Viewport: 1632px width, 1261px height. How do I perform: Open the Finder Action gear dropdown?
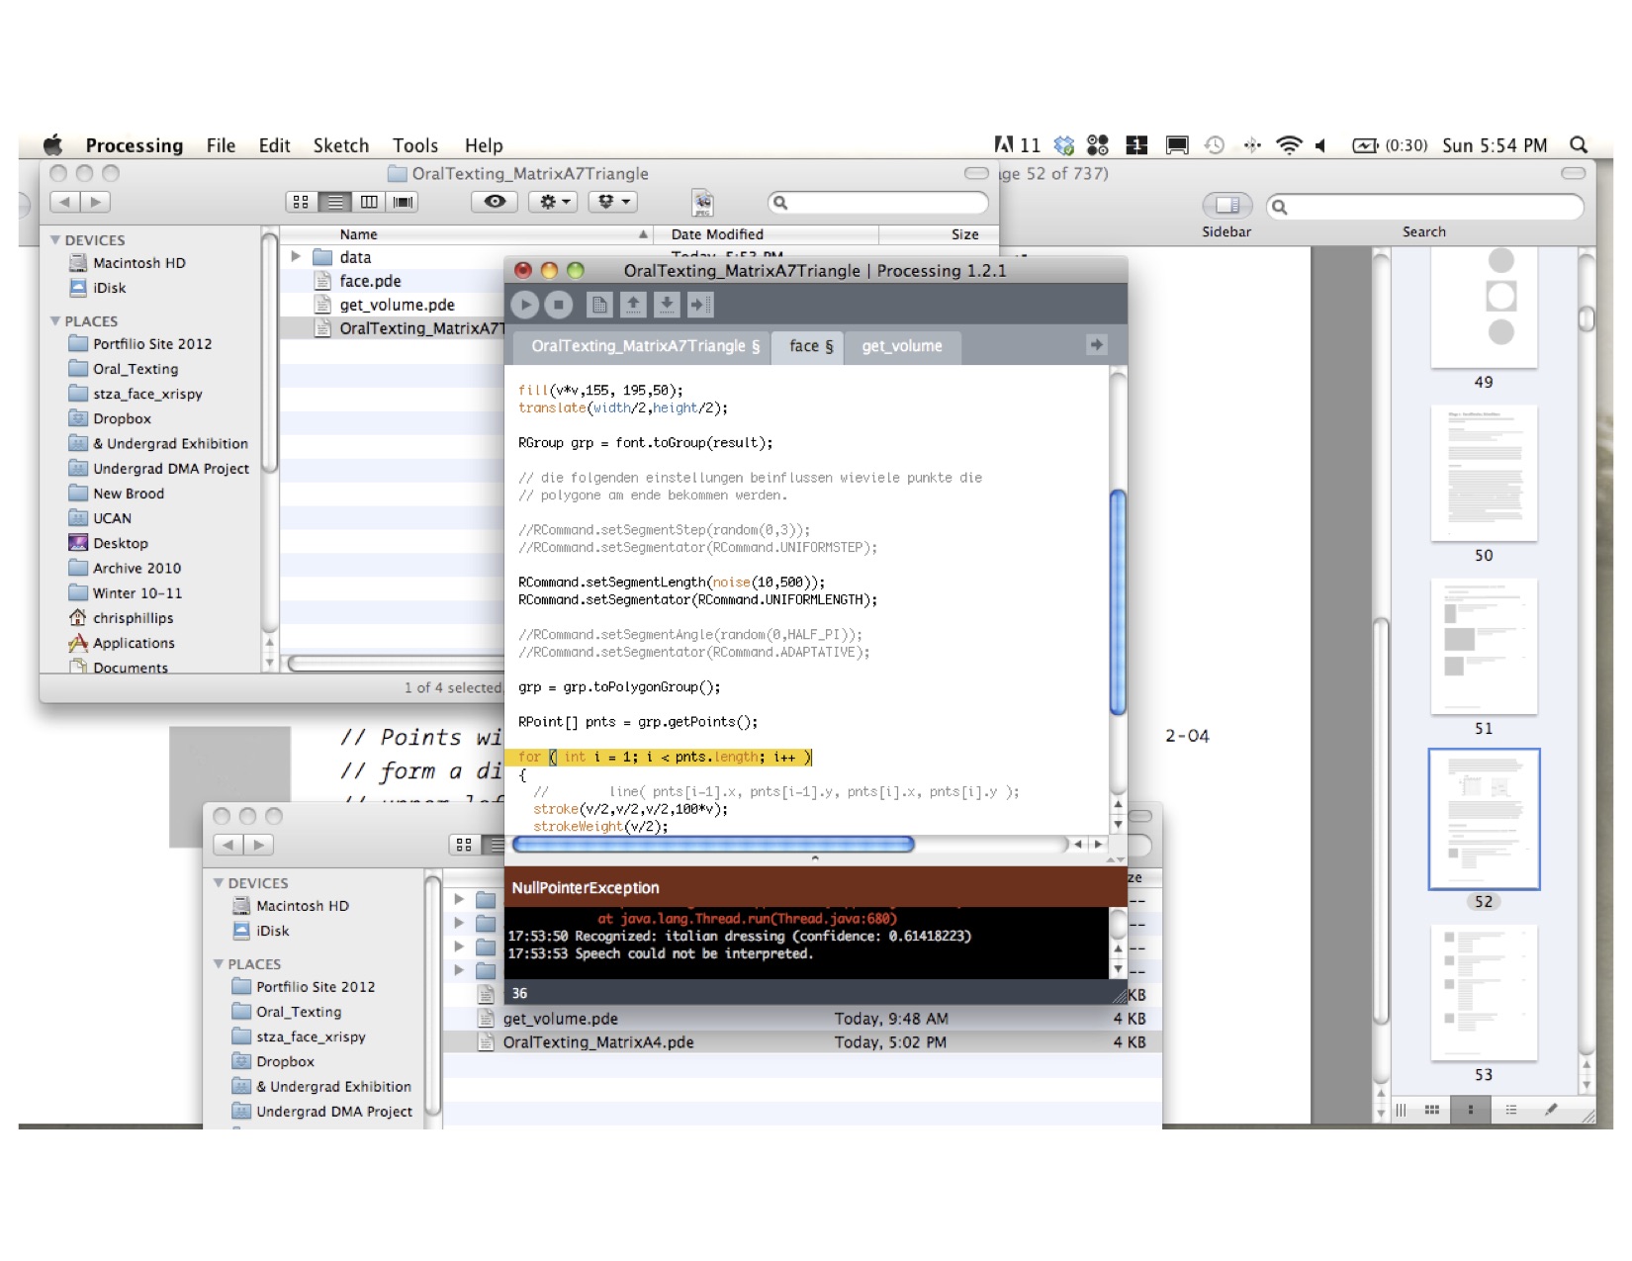[x=553, y=202]
